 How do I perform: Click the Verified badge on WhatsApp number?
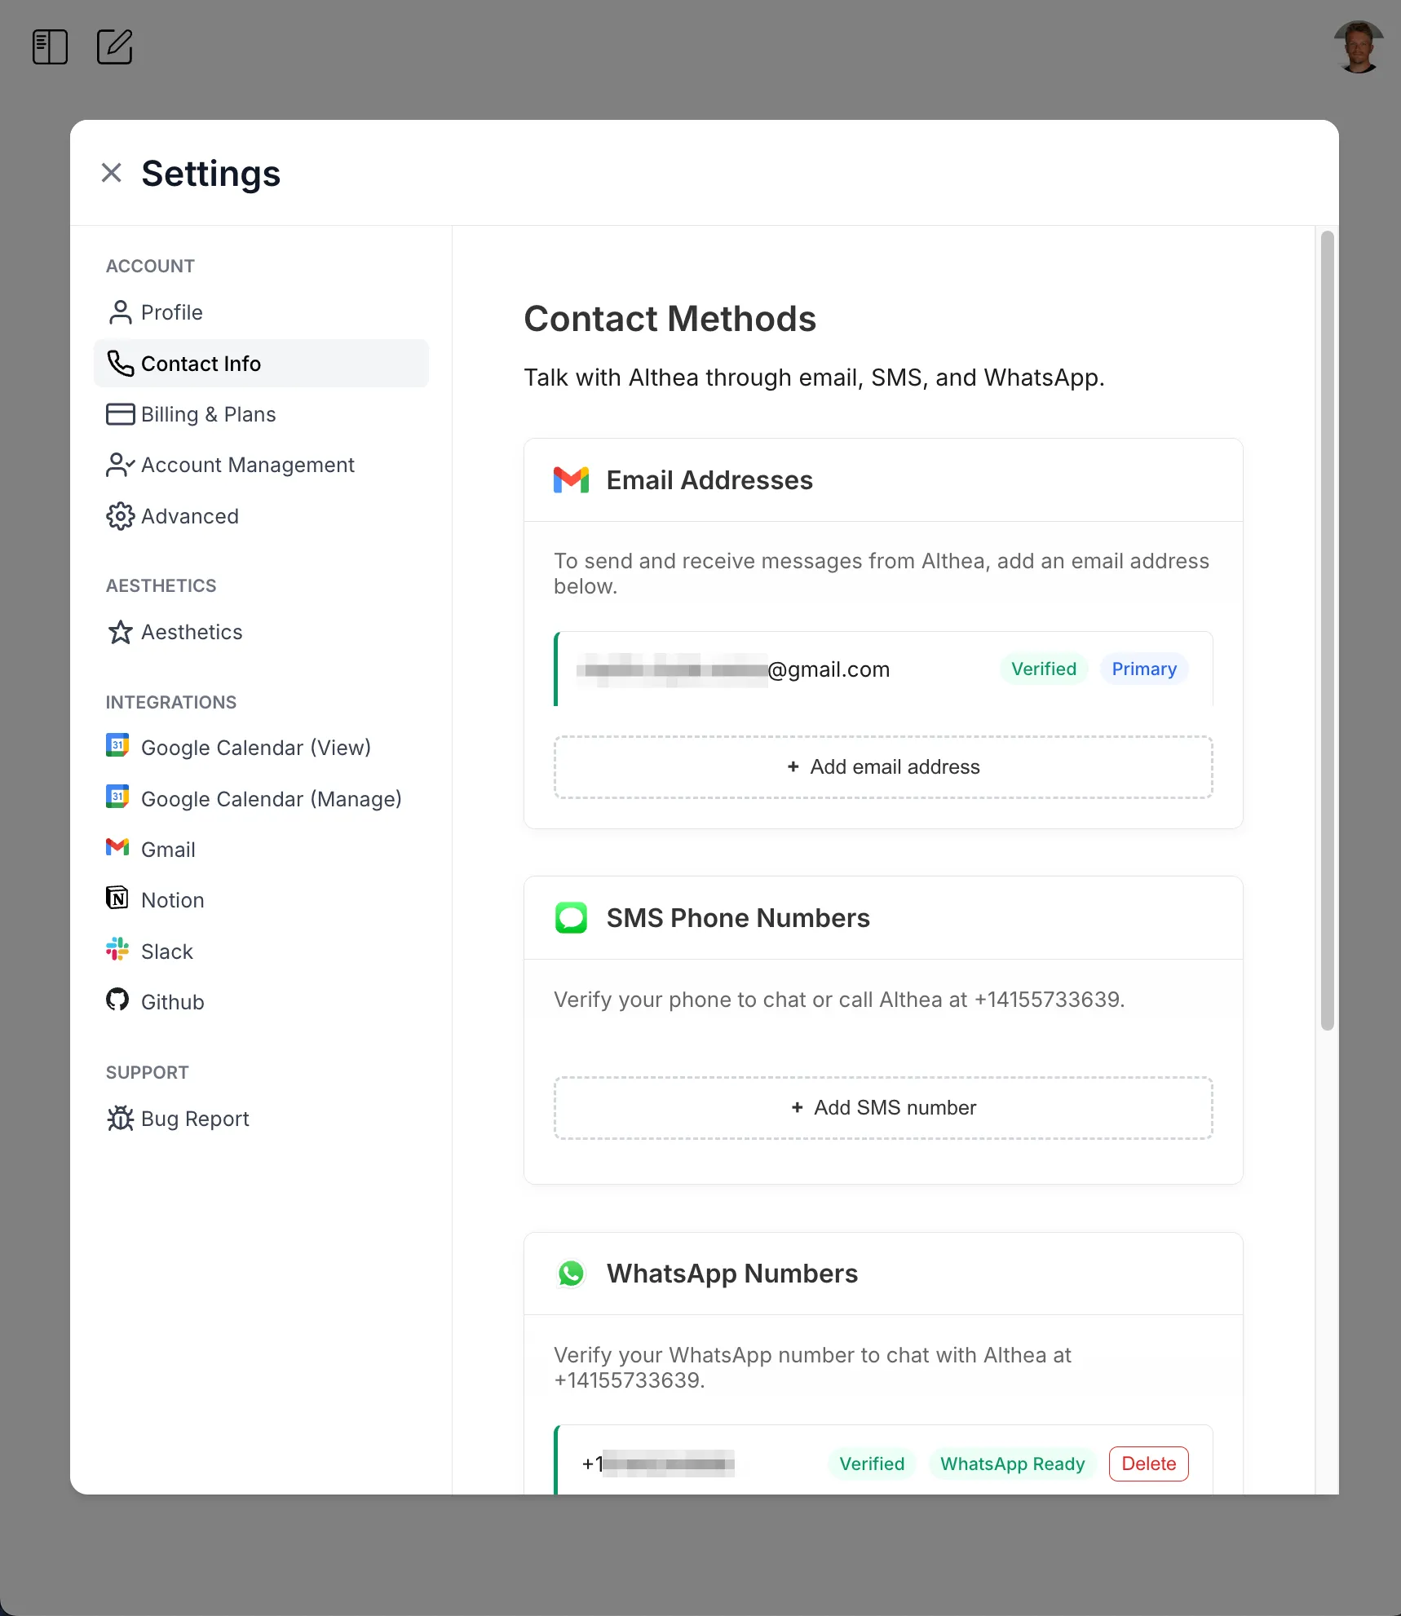point(872,1464)
